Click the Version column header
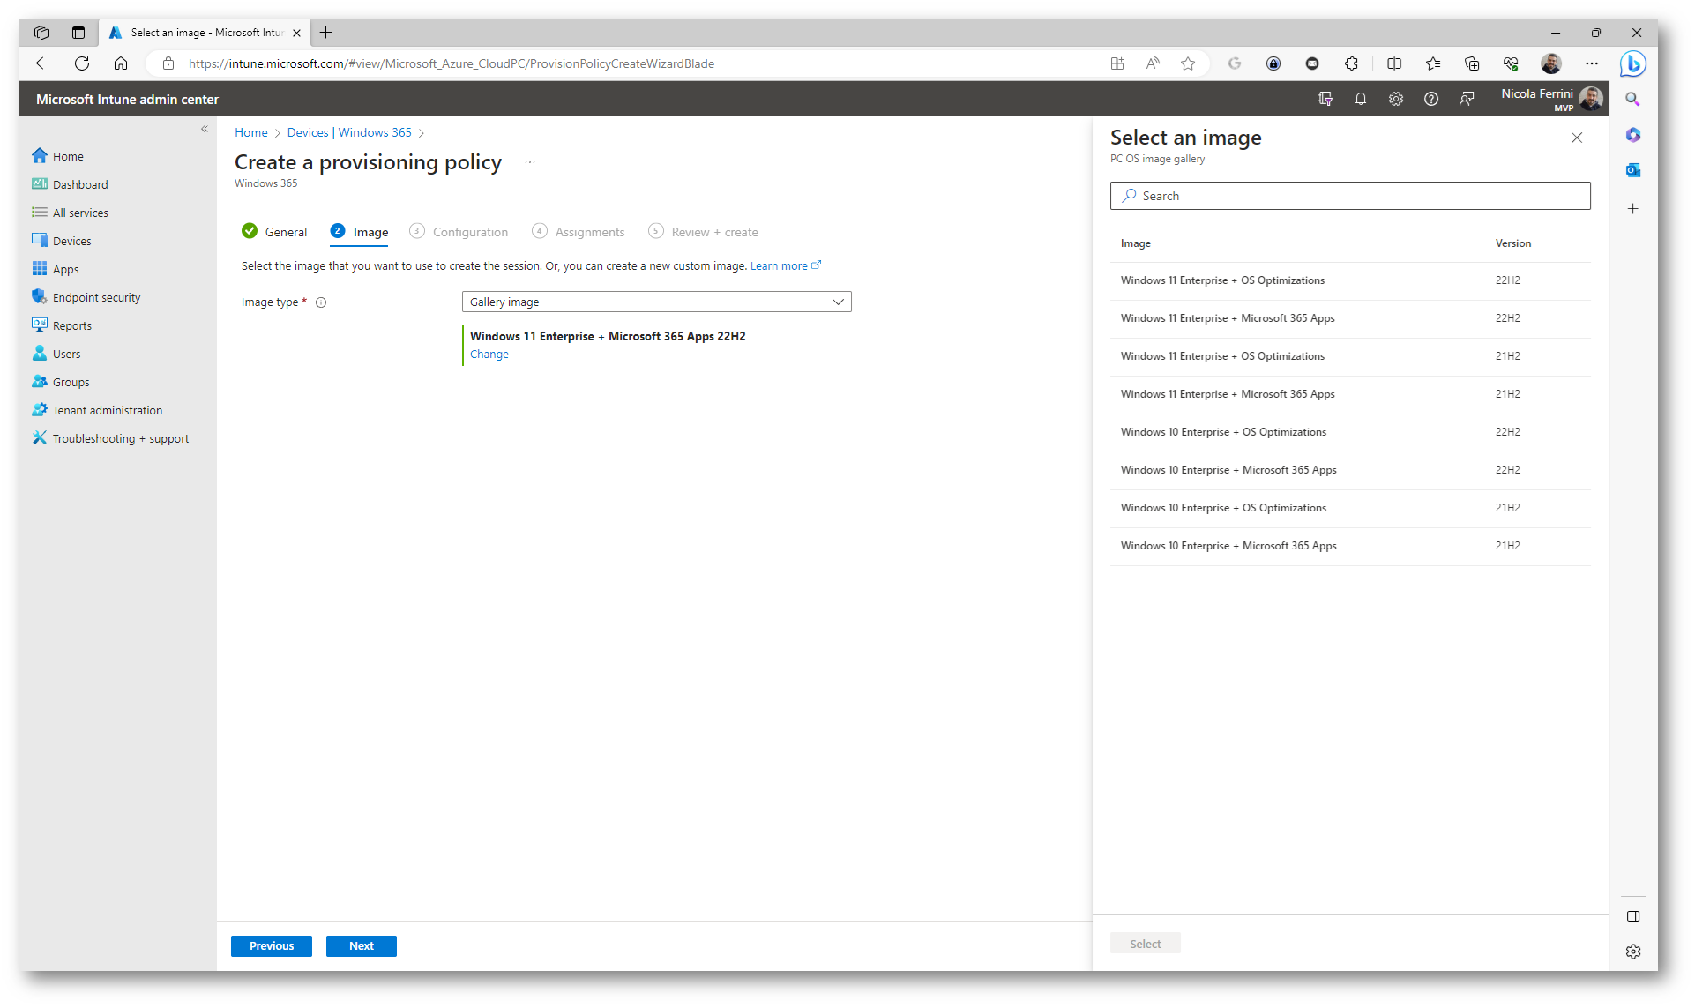 pos(1513,243)
